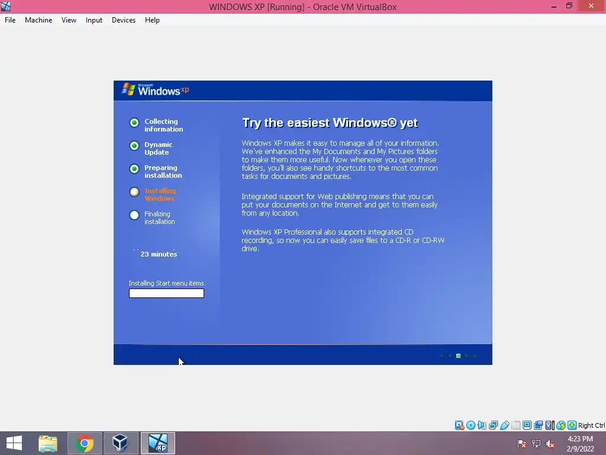Minimize the VirtualBox window

(x=554, y=6)
